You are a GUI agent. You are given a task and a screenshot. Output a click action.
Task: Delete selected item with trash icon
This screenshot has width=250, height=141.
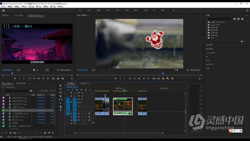[x=53, y=133]
